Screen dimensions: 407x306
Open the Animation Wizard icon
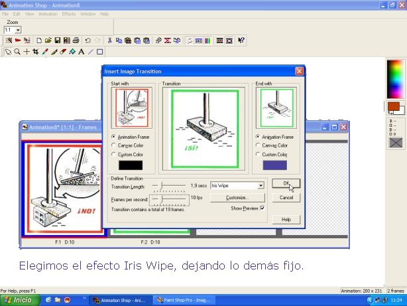click(9, 40)
